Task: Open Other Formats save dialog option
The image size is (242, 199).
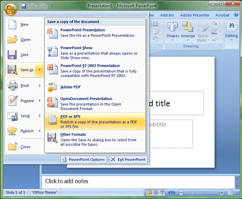Action: pos(95,139)
